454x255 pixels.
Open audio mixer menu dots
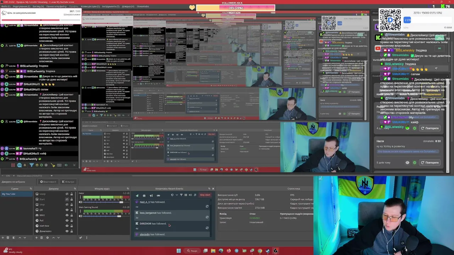pos(87,238)
